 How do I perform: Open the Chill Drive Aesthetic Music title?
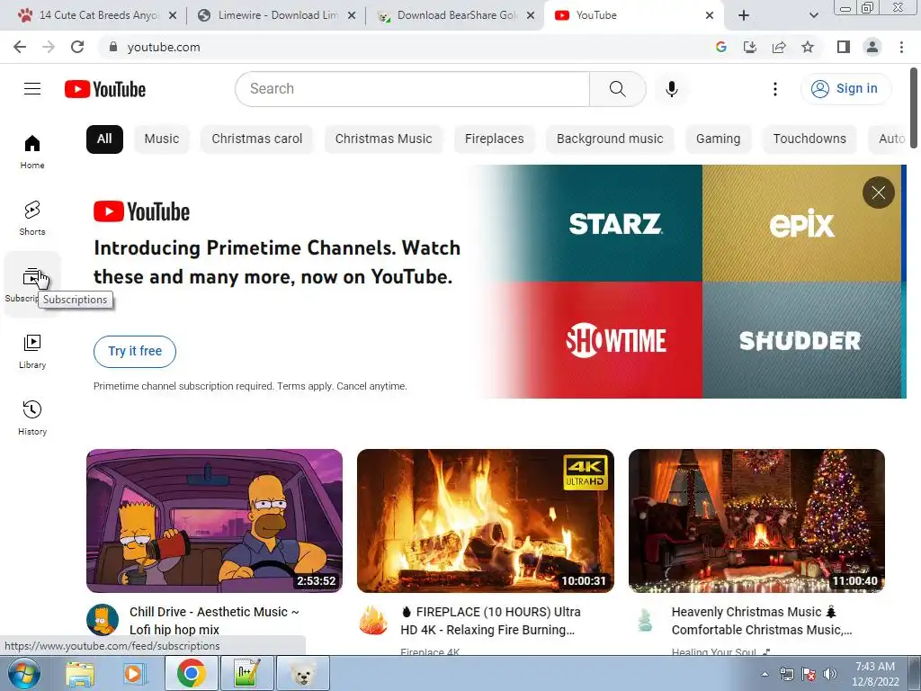pos(214,621)
